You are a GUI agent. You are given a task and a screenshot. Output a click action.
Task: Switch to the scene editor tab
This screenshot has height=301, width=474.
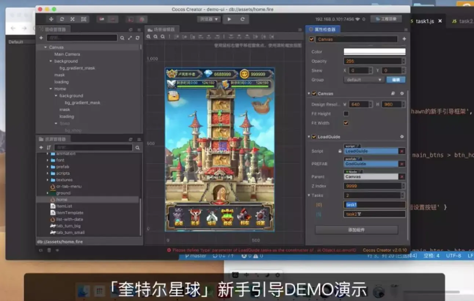pos(161,29)
